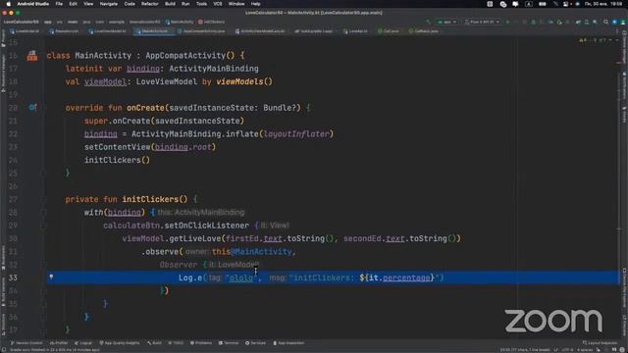Screen dimensions: 628x353
Task: Switch to the LoveViewModel.kt editor tab
Action: click(x=108, y=30)
